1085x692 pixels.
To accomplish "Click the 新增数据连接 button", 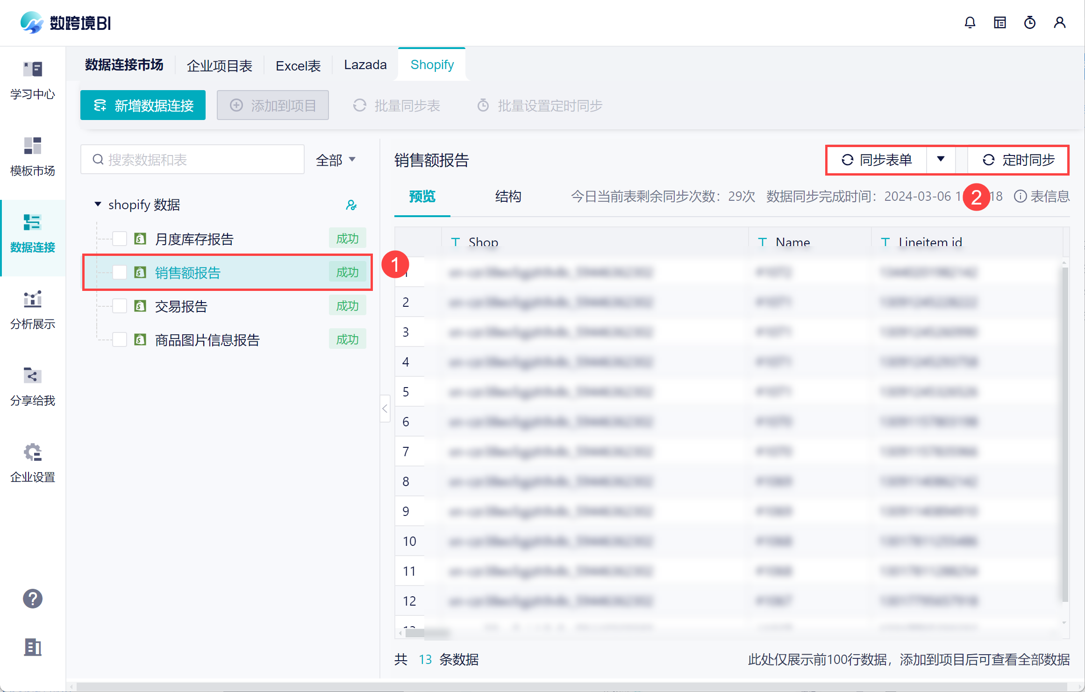I will point(143,106).
